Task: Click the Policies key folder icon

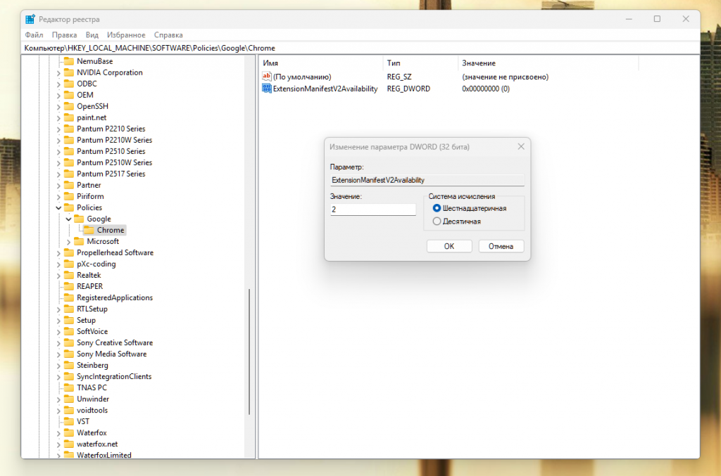Action: 69,207
